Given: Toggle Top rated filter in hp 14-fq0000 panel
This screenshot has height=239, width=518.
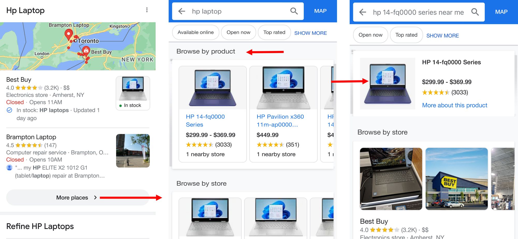Looking at the screenshot, I should (406, 35).
